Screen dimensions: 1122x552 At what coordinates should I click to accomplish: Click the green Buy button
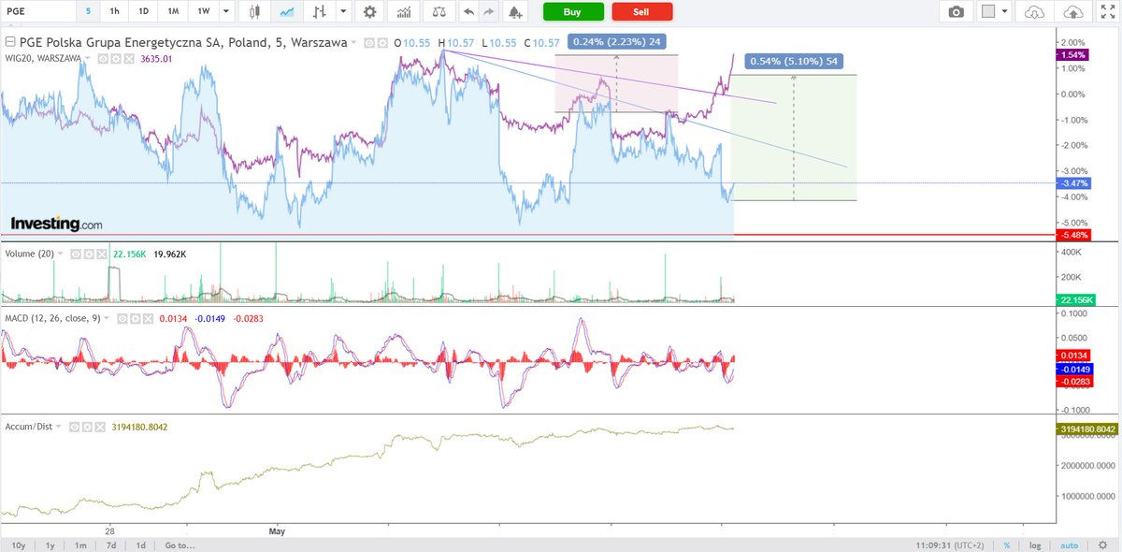tap(573, 12)
